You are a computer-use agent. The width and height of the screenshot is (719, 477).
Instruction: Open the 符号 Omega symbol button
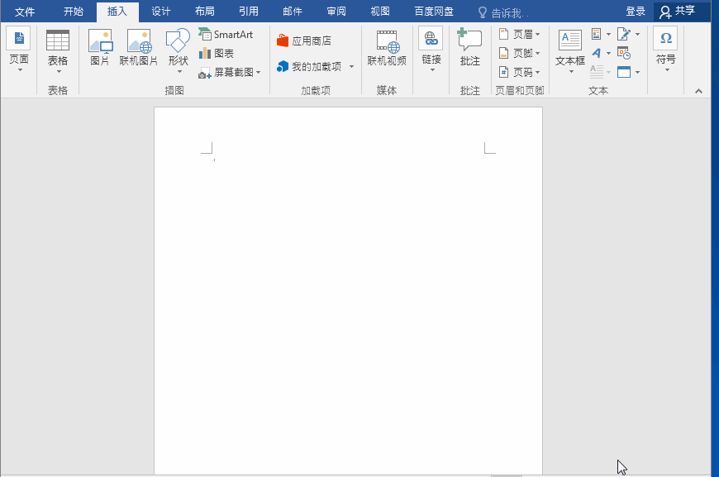tap(666, 49)
